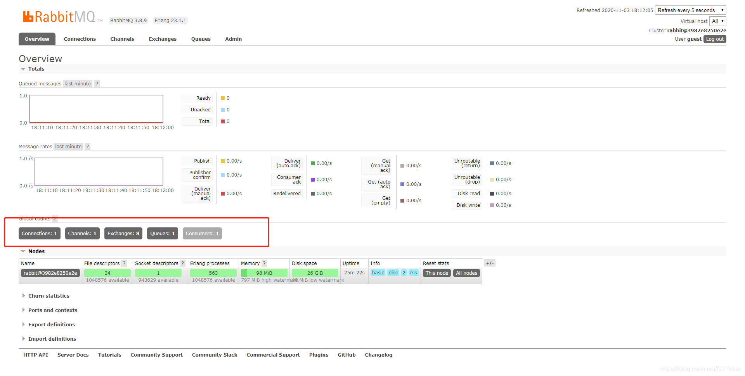
Task: Switch to the Admin tab
Action: pyautogui.click(x=234, y=39)
